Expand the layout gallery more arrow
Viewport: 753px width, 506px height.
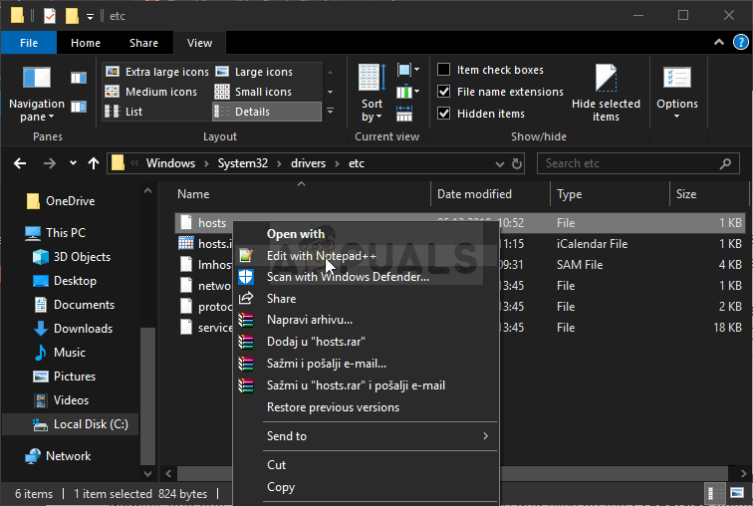pyautogui.click(x=330, y=112)
